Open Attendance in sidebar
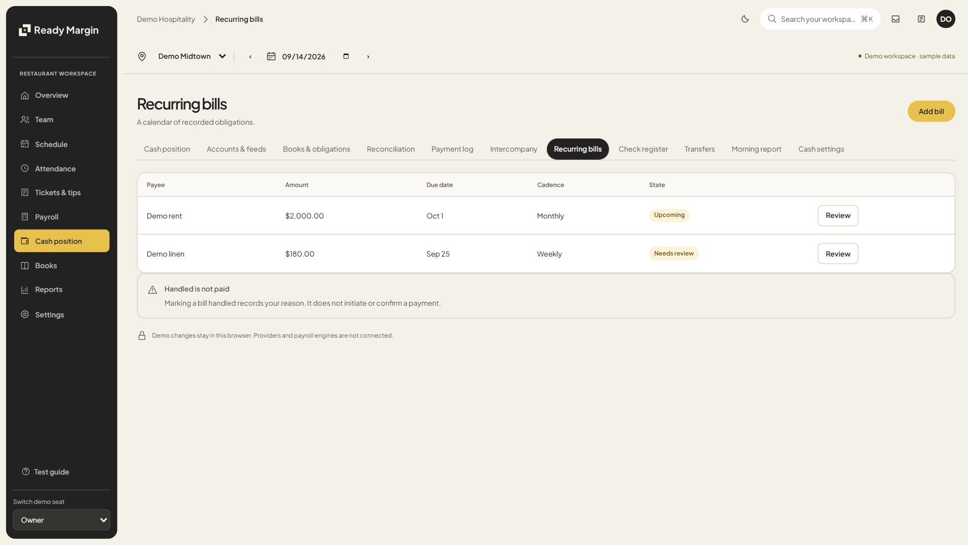 coord(61,169)
